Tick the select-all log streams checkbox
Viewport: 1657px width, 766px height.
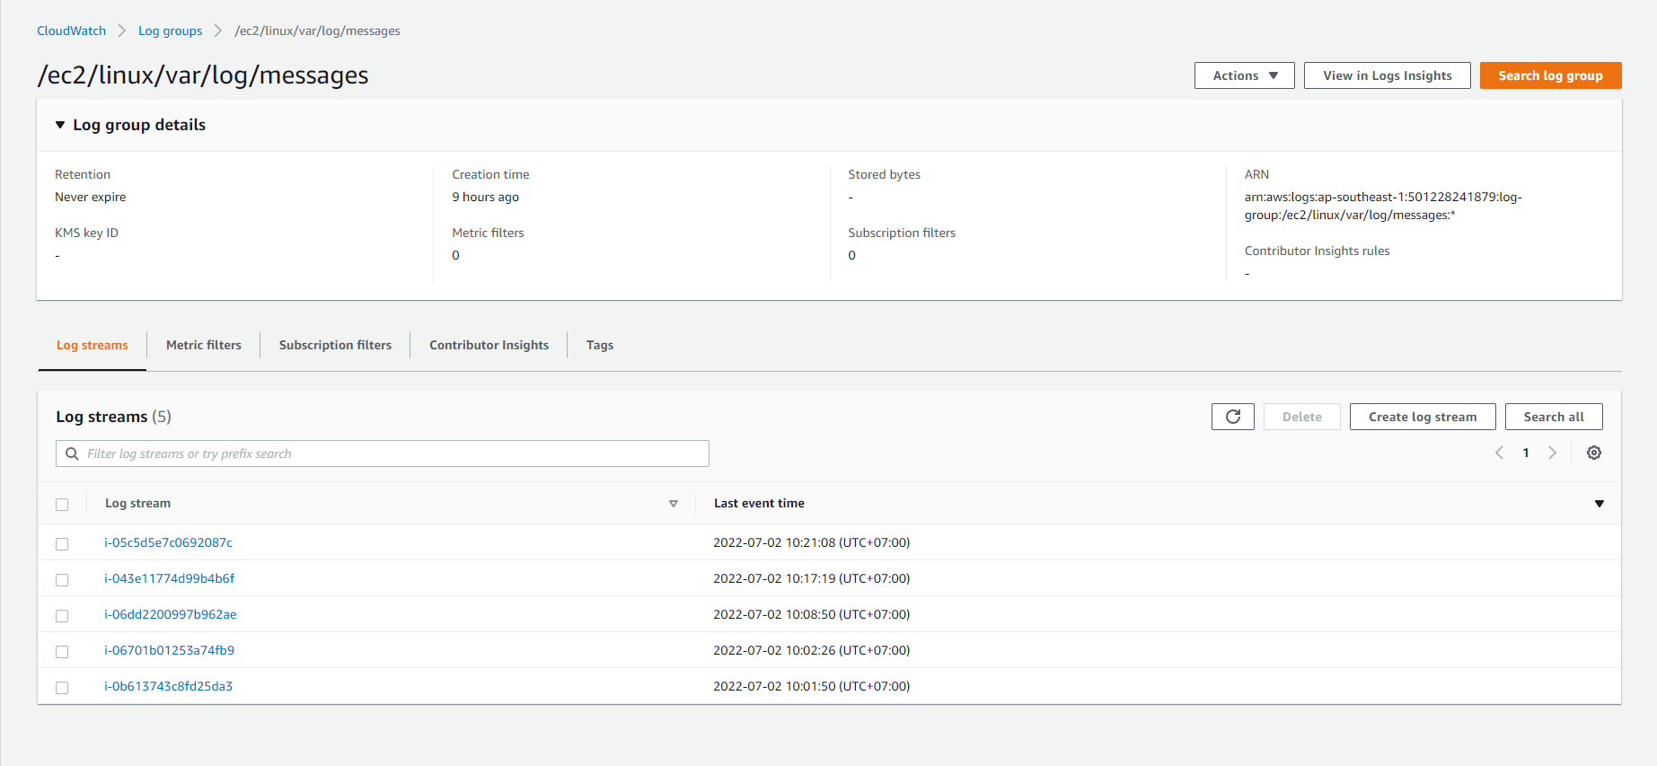point(62,505)
